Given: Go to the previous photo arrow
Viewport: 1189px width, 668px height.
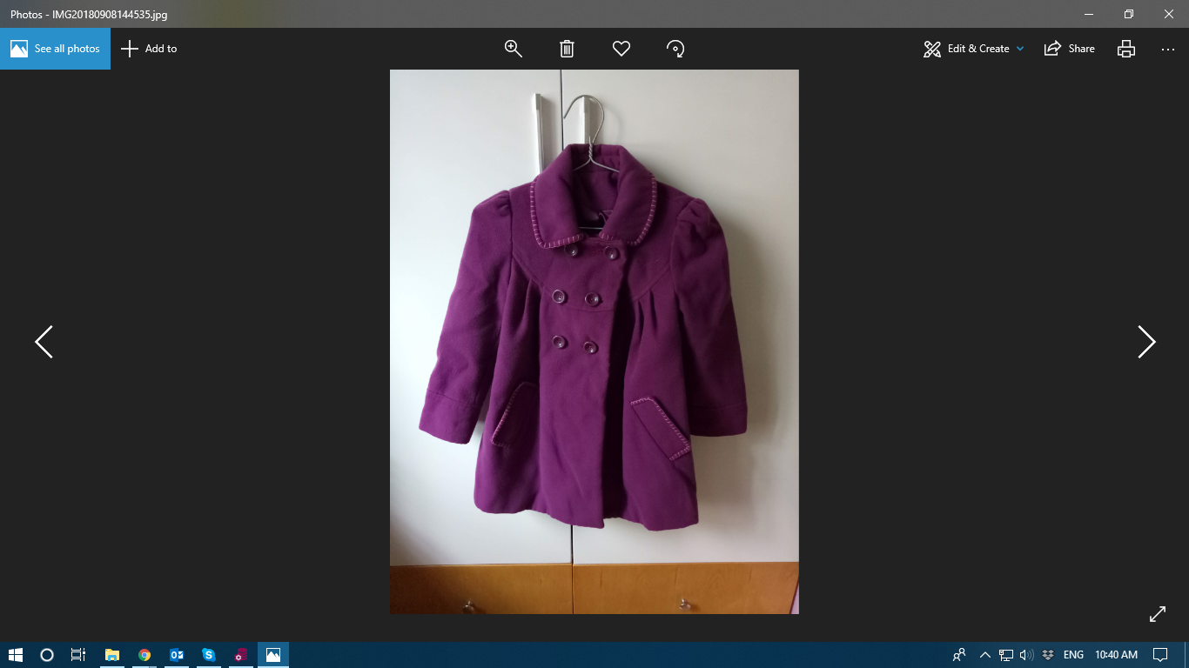Looking at the screenshot, I should pyautogui.click(x=44, y=342).
